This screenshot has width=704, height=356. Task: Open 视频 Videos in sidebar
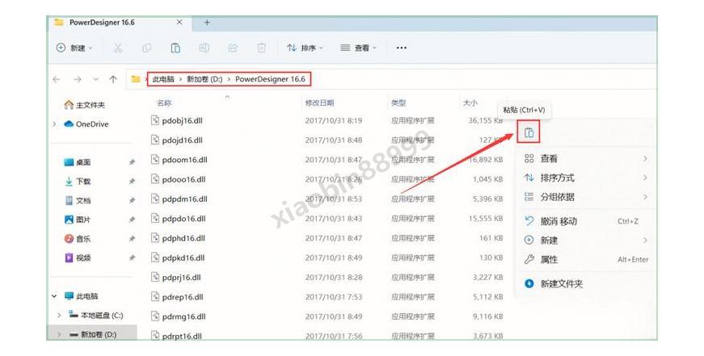[78, 258]
